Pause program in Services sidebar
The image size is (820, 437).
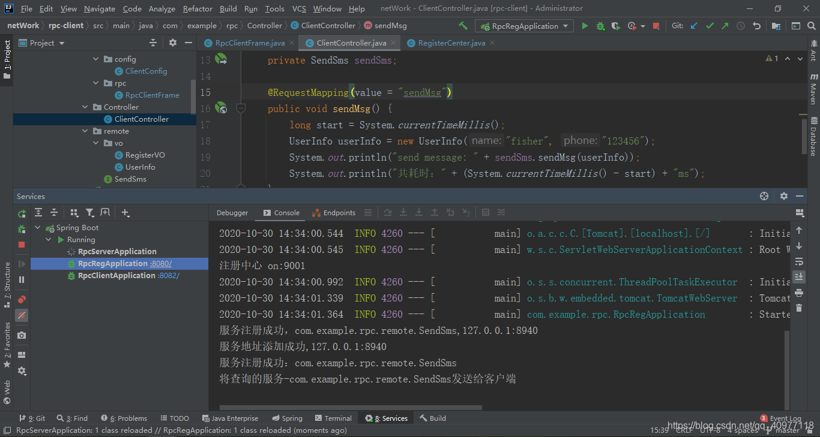[22, 279]
